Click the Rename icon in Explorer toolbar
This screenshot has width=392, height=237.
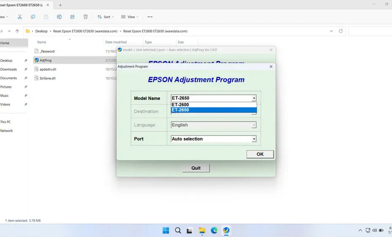59,17
